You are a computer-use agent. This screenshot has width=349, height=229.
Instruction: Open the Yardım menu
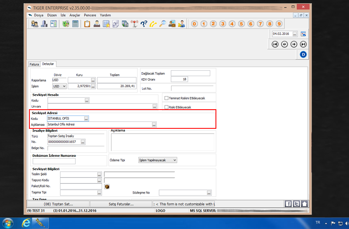105,15
